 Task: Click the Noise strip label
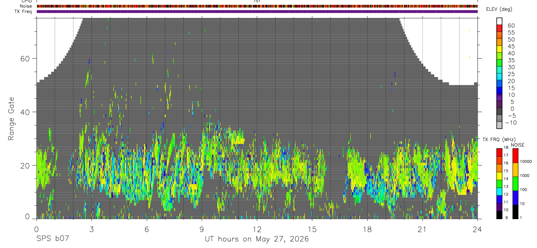[26, 6]
